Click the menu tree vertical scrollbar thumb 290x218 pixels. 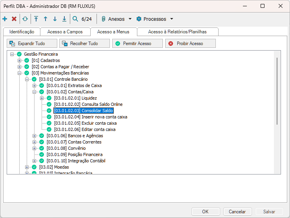277,91
